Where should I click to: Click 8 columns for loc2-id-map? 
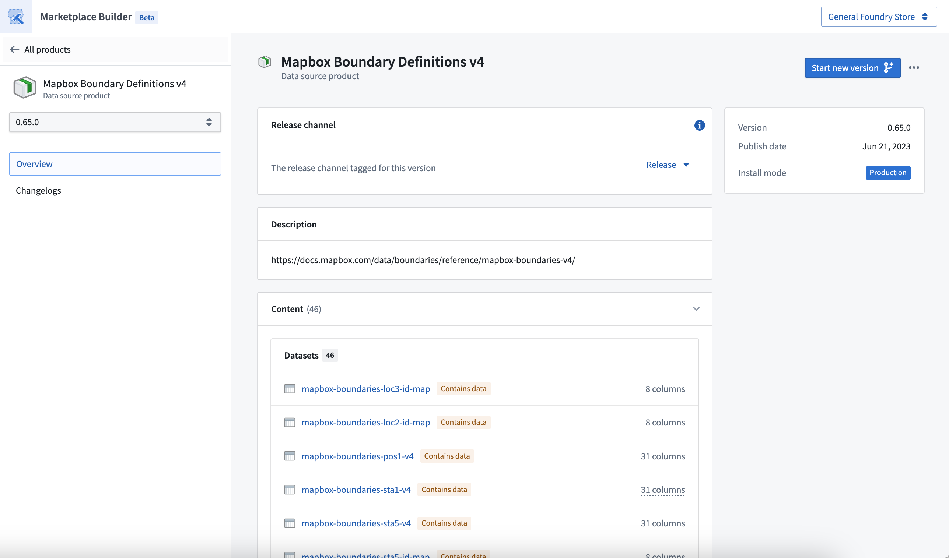click(665, 423)
